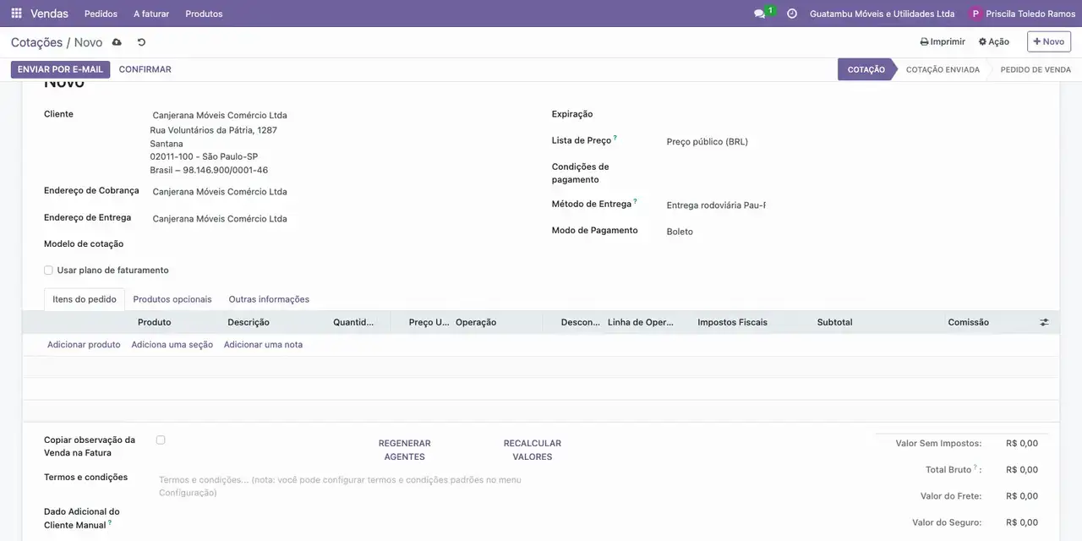This screenshot has height=541, width=1082.
Task: Open the Pedidos menu
Action: click(101, 14)
